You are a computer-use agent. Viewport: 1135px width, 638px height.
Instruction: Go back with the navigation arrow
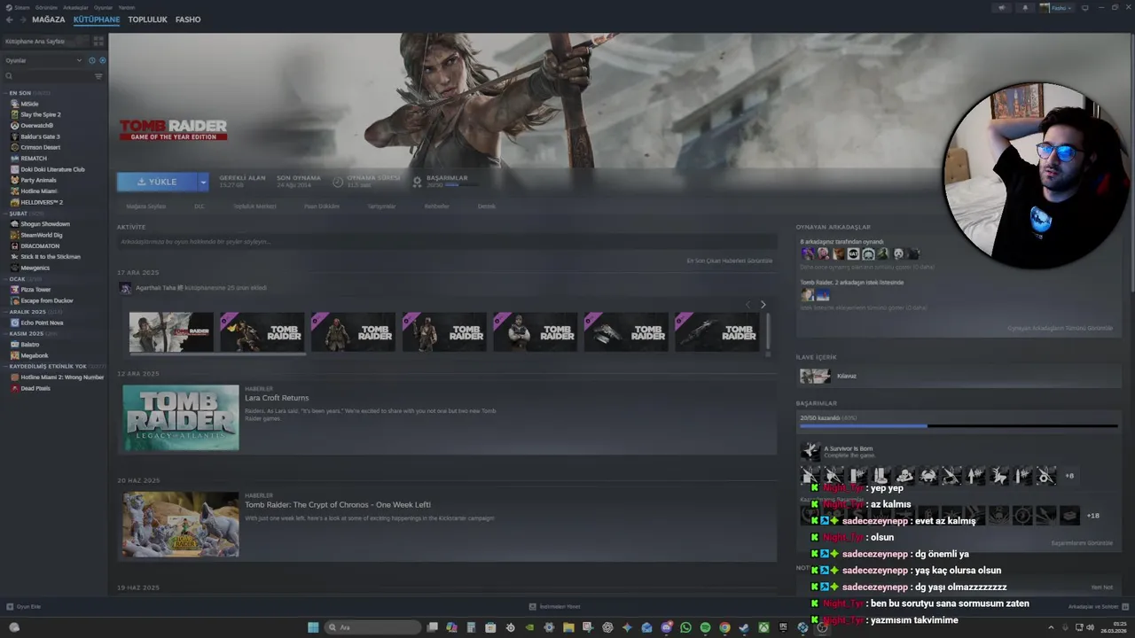9,19
